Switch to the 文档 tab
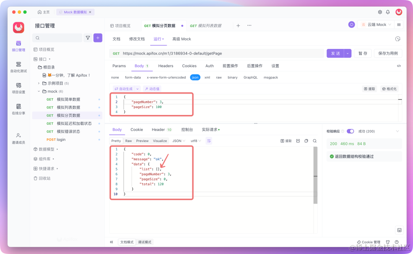413x254 pixels. [116, 39]
